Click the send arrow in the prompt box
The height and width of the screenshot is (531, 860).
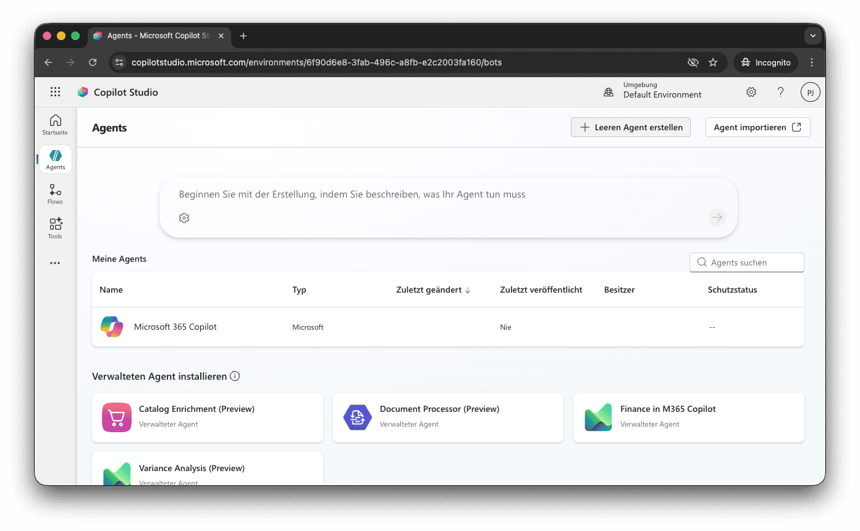pos(717,217)
